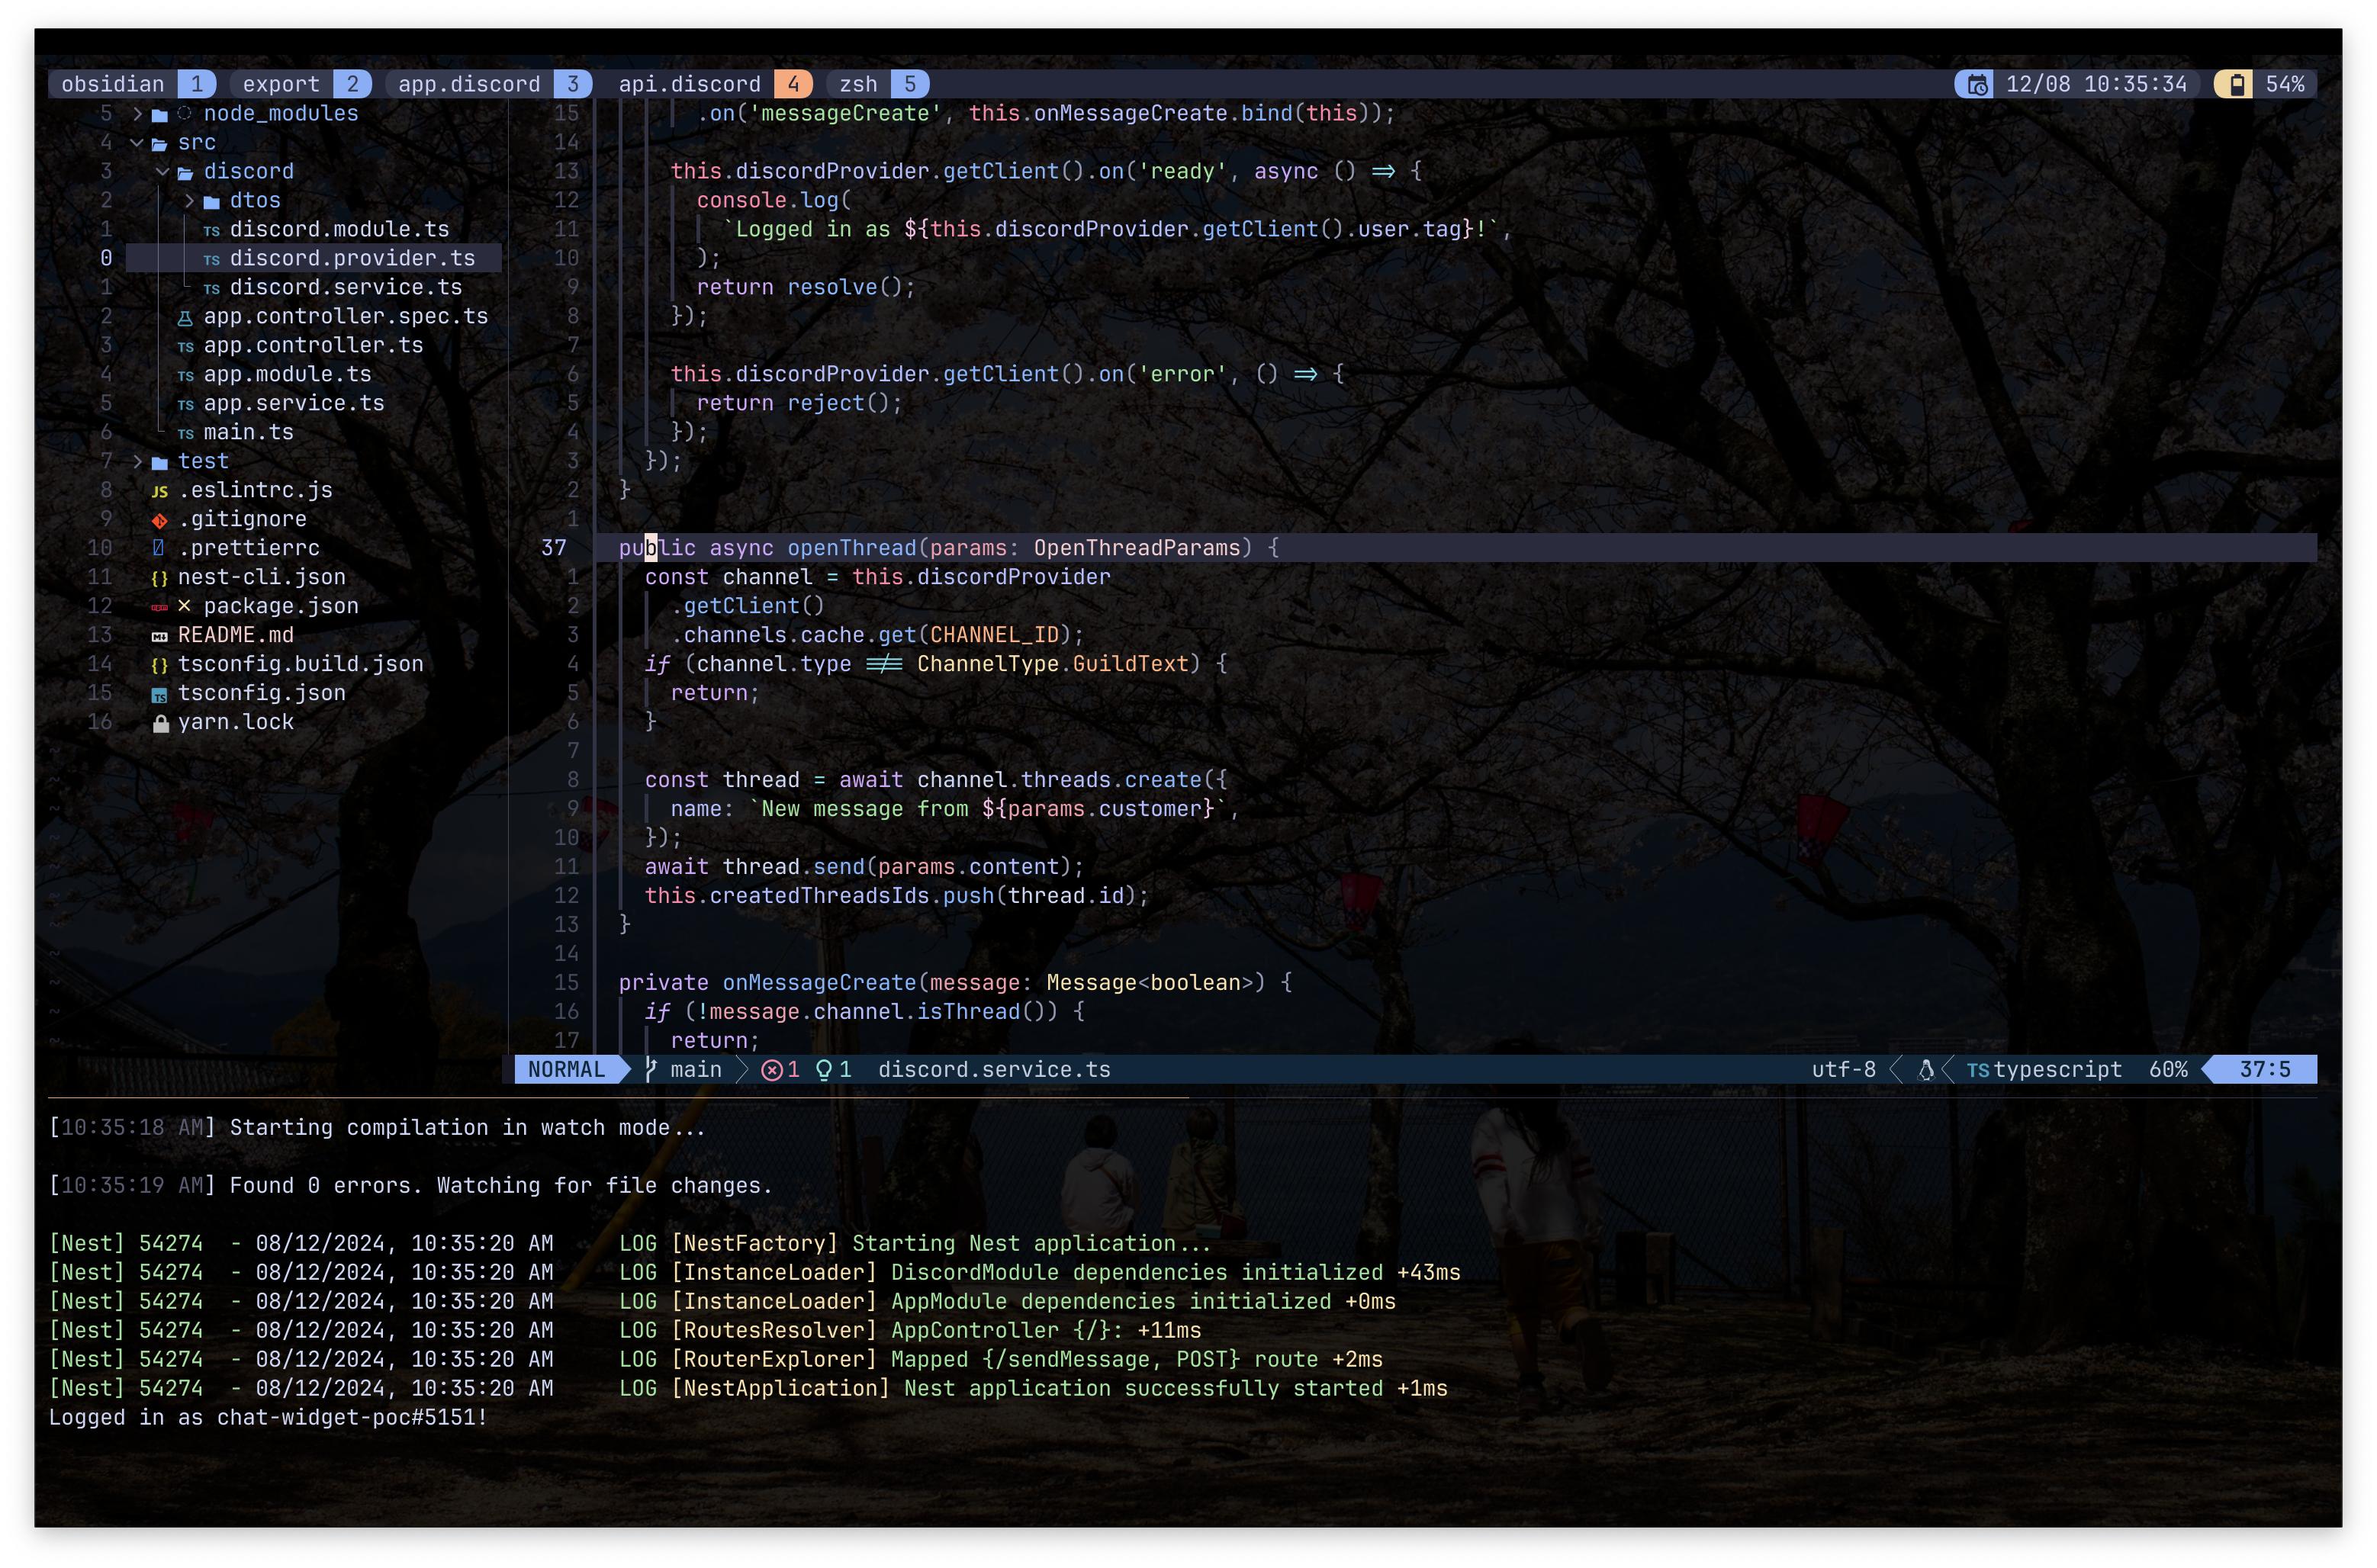Open main.ts from the file tree

[x=248, y=433]
